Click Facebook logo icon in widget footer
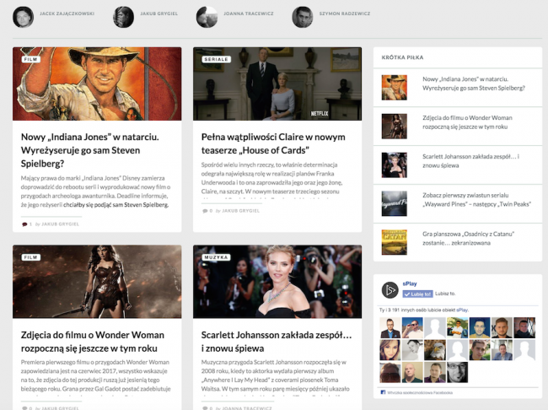Image resolution: width=548 pixels, height=410 pixels. (383, 392)
